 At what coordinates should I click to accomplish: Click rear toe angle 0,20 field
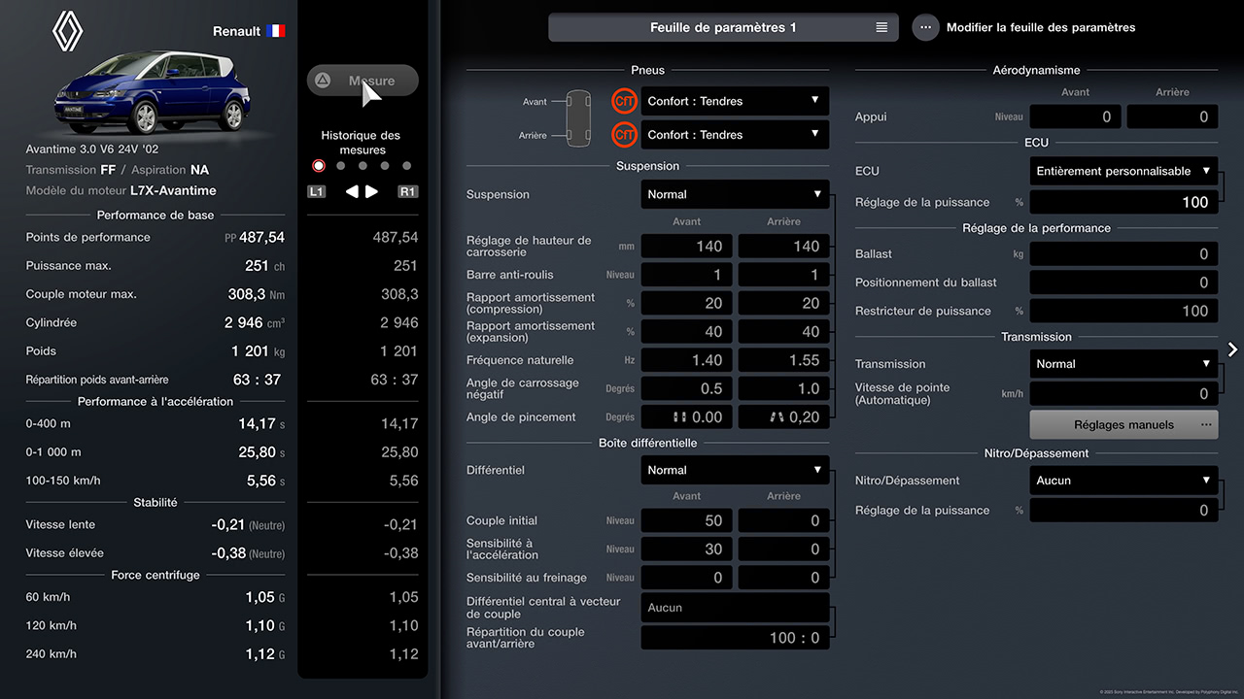point(783,417)
